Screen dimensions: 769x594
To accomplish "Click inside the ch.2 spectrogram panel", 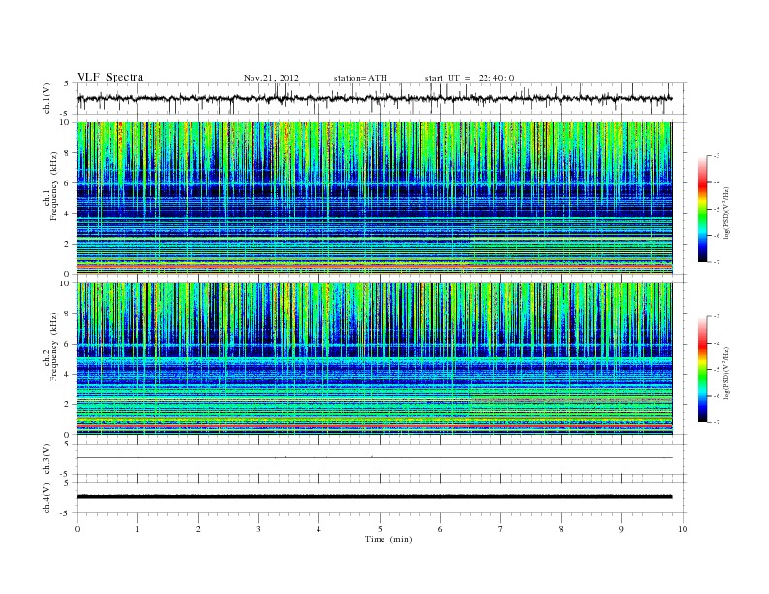I will (374, 359).
